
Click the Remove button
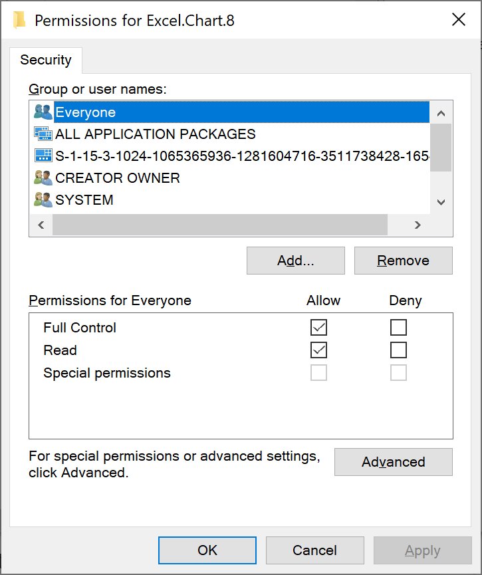[403, 261]
